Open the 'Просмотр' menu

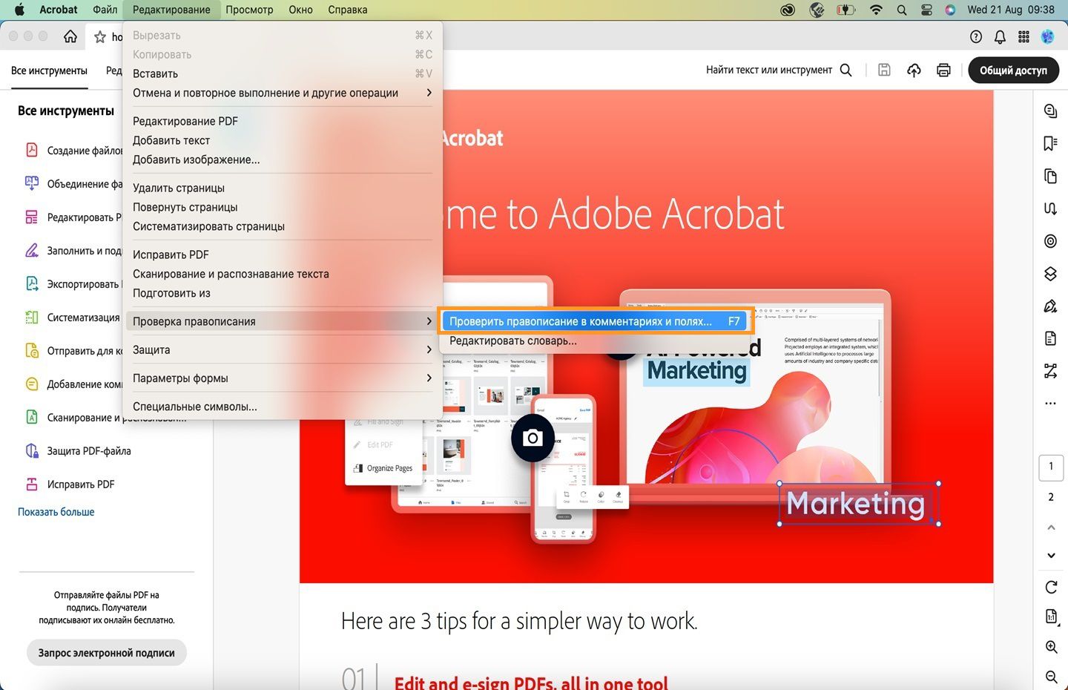(249, 10)
